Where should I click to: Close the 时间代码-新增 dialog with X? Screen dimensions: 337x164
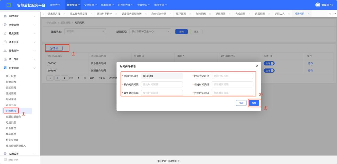click(257, 66)
